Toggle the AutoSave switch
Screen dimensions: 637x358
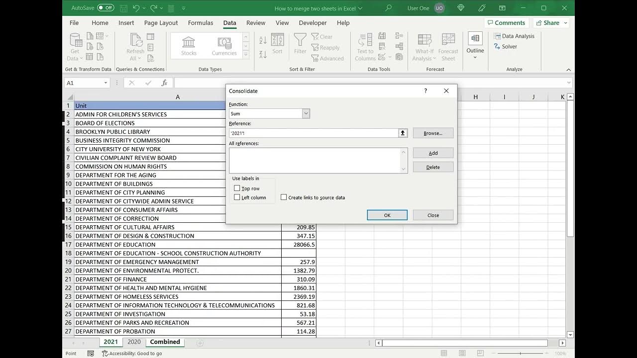pyautogui.click(x=106, y=8)
